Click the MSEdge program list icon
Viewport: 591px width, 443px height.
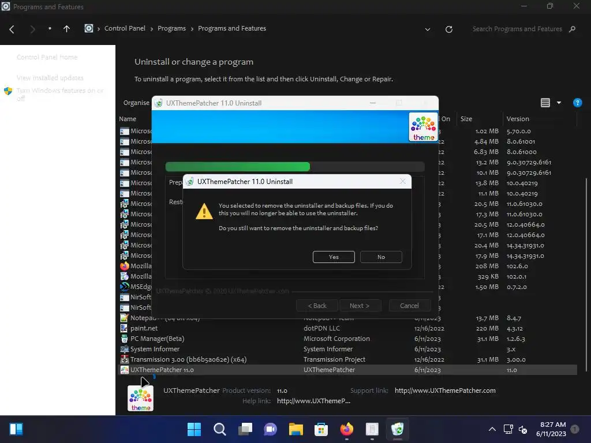tap(124, 287)
